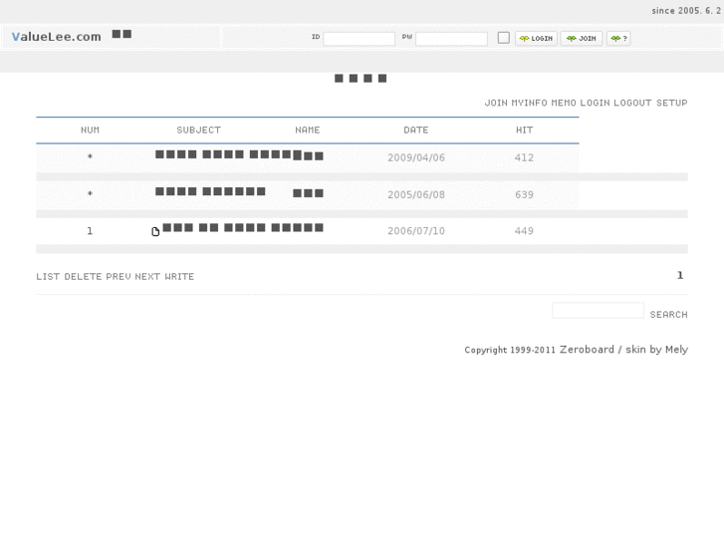Click the green JOIN button

coord(582,38)
